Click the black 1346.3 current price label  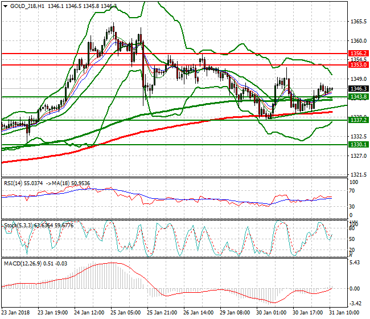point(358,88)
